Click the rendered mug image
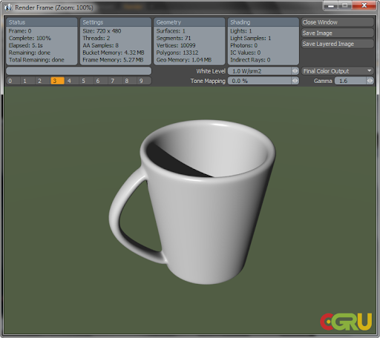The width and height of the screenshot is (380, 338). pos(192,202)
